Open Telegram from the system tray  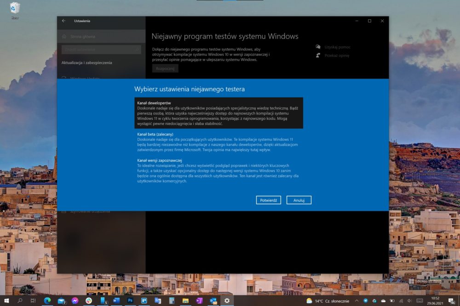coord(366,301)
